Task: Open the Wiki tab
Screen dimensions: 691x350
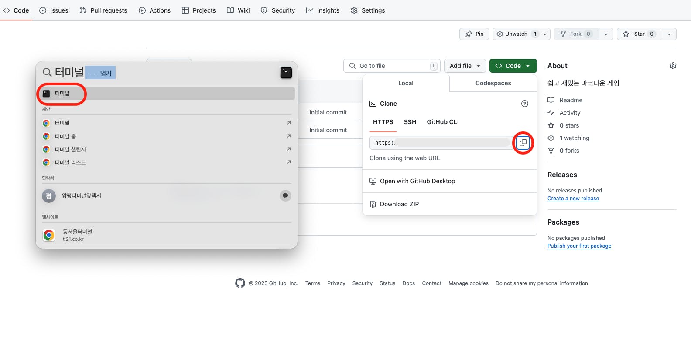Action: pos(238,10)
